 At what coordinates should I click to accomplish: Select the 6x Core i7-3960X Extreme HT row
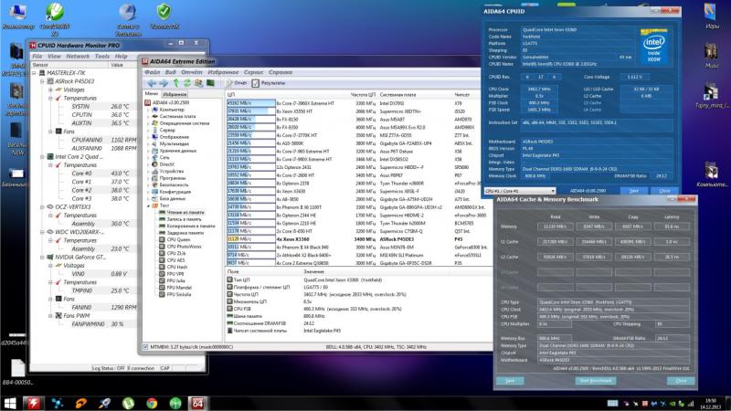point(359,103)
